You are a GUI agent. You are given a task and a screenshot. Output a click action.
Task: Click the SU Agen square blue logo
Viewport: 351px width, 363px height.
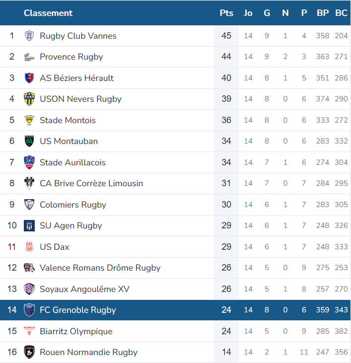29,226
